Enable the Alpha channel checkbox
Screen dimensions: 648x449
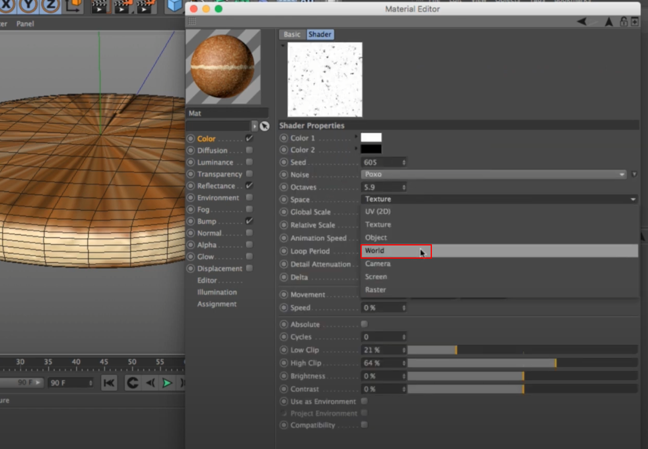pos(249,245)
